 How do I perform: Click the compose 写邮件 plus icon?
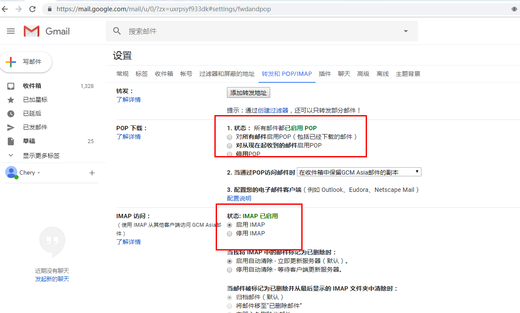(x=10, y=62)
